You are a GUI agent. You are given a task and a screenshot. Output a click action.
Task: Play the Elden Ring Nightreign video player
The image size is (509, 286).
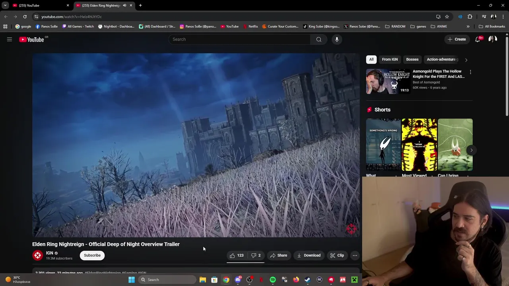[x=196, y=145]
